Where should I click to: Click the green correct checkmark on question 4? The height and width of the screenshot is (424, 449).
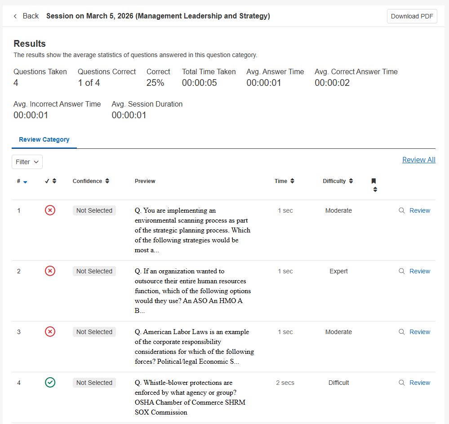point(50,382)
